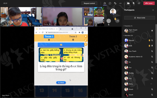Image resolution: width=157 pixels, height=98 pixels.
Task: Open the chat conversation icon
Action: pos(110,3)
